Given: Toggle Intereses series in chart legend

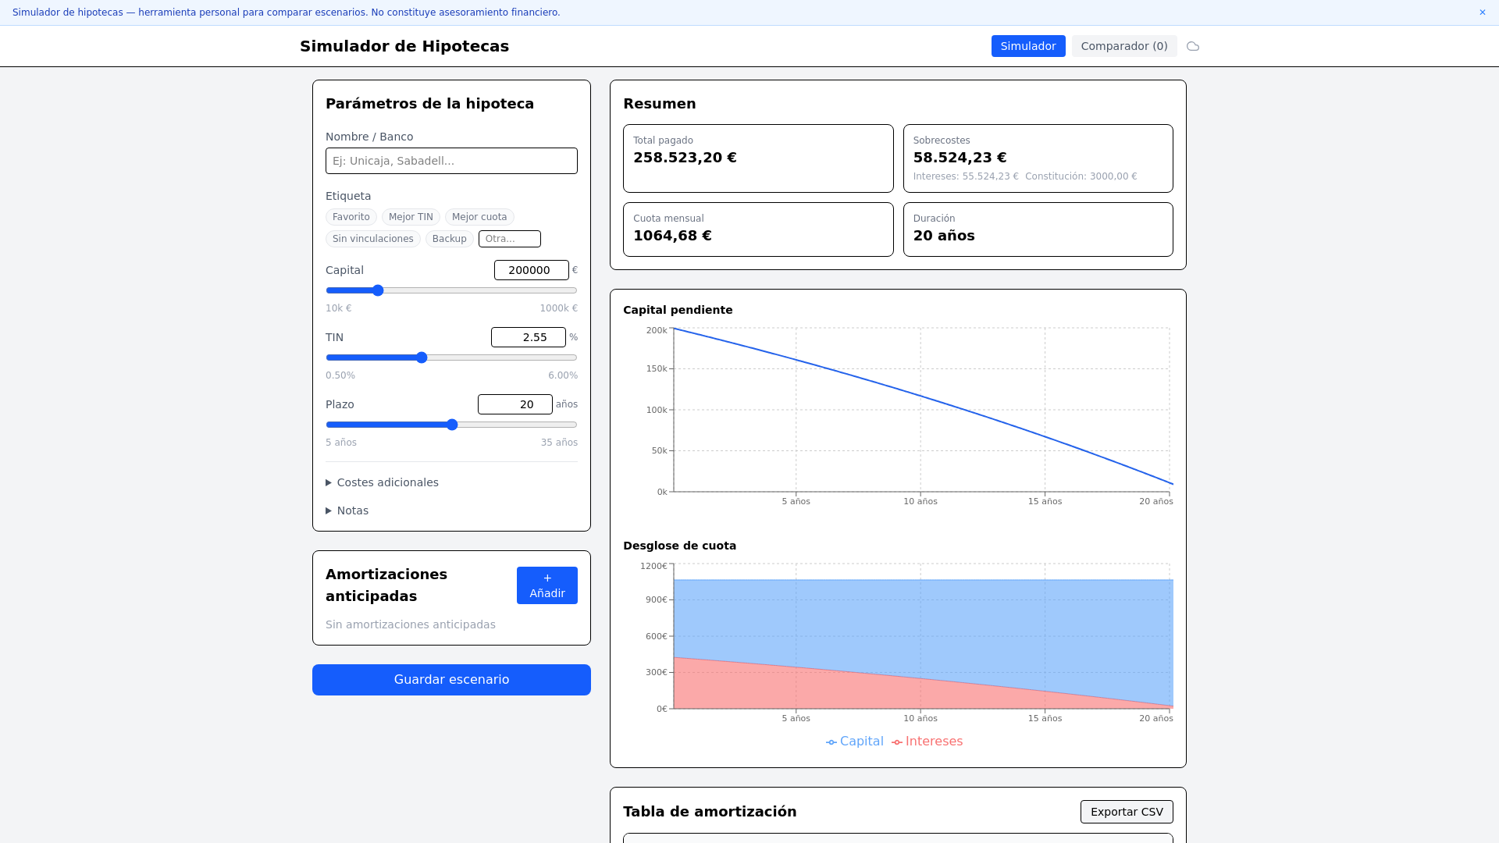Looking at the screenshot, I should [x=927, y=742].
